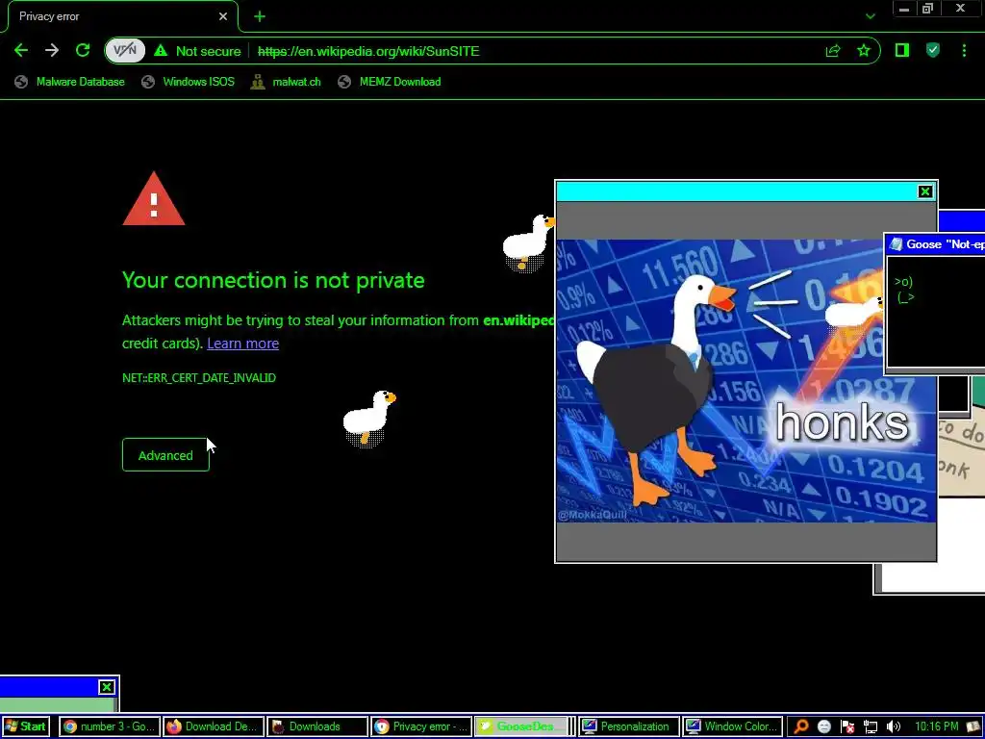Switch to GooseDes... taskbar item
985x739 pixels.
pyautogui.click(x=521, y=726)
